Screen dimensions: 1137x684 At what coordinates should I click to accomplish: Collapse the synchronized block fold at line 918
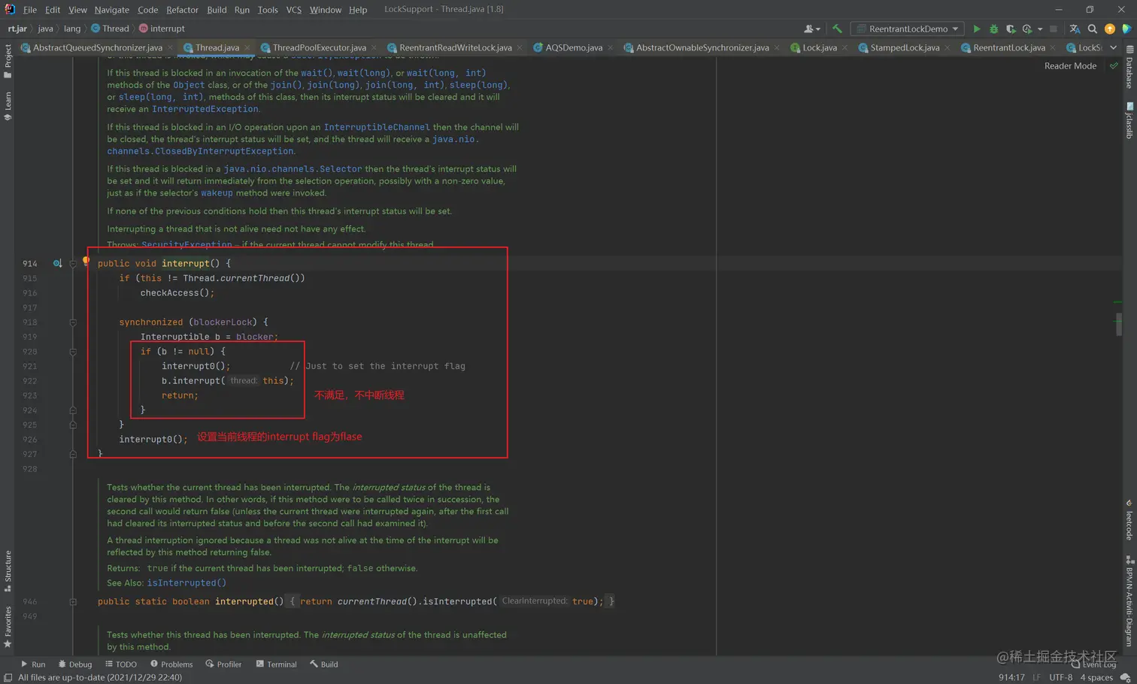pos(73,322)
